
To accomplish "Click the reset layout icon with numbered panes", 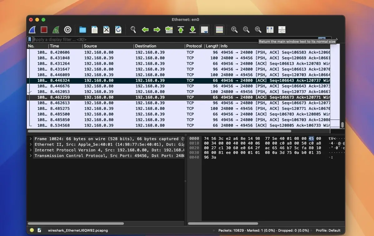I will 282,30.
